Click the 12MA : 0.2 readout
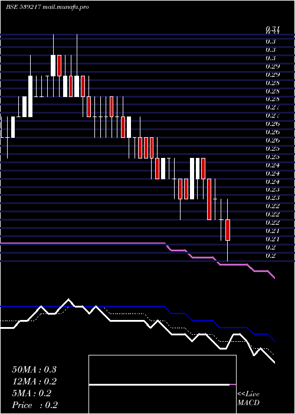 34,381
